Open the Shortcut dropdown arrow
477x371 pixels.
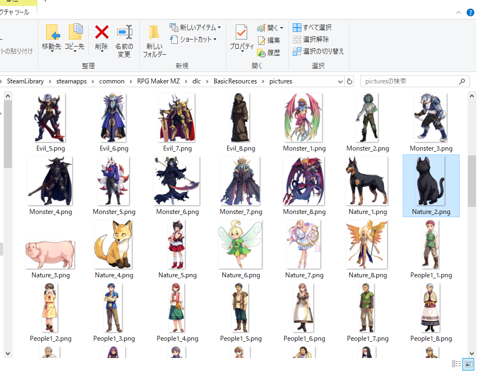pos(215,39)
